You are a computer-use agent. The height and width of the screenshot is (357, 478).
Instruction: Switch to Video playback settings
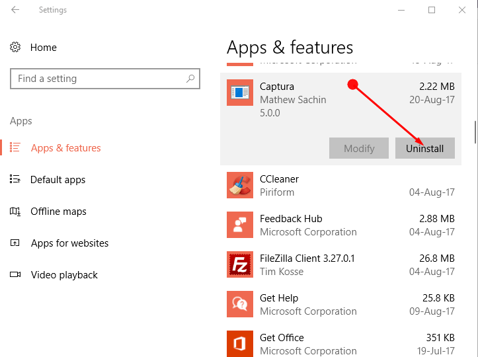[x=64, y=275]
